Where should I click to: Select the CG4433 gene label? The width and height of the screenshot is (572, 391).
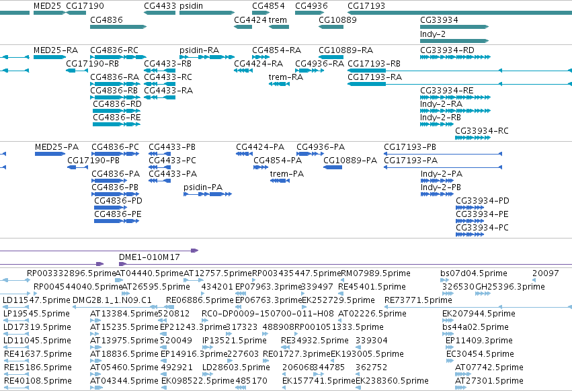point(160,6)
